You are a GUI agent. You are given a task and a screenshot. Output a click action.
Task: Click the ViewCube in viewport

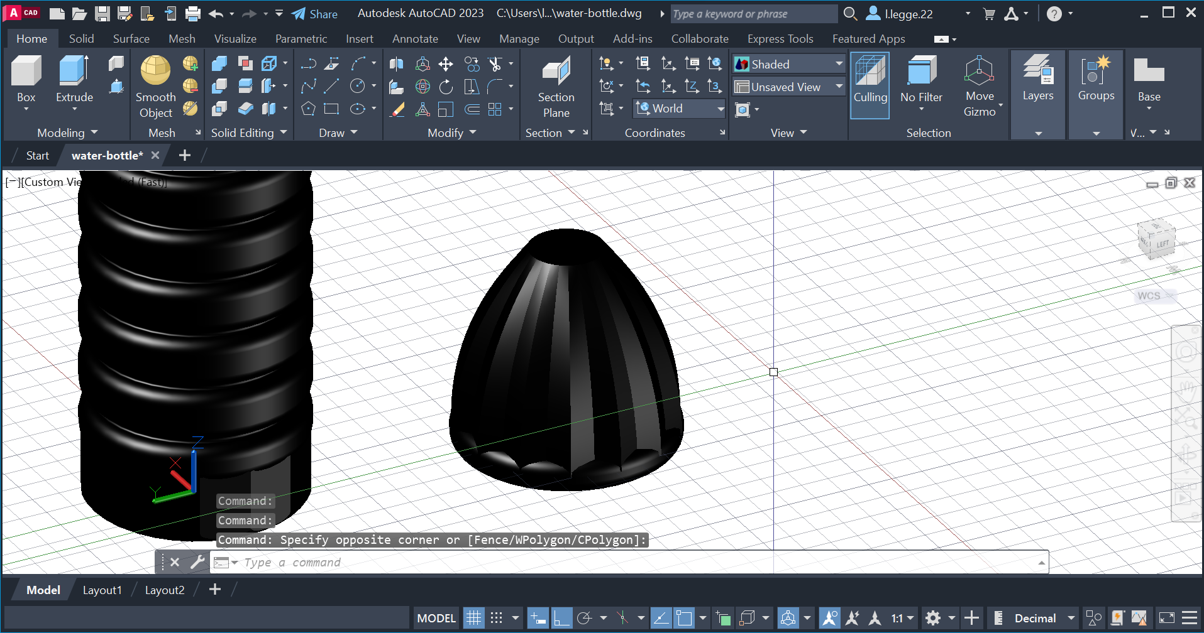[x=1156, y=239]
